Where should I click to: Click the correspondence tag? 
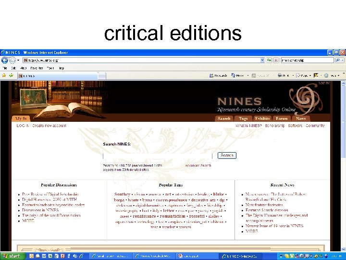172,200
